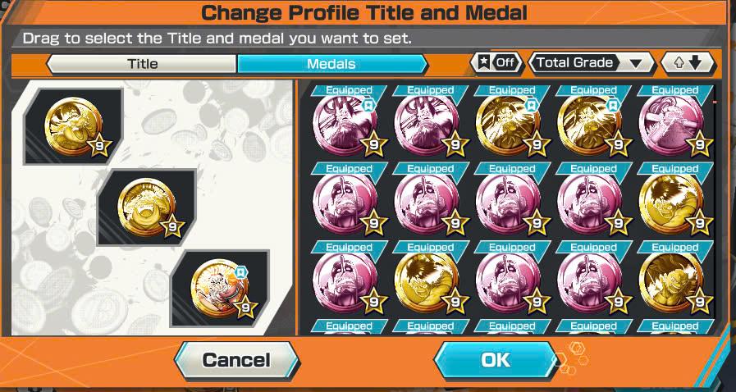Image resolution: width=736 pixels, height=392 pixels.
Task: Click the top gold medal slot on the left panel
Action: 74,126
